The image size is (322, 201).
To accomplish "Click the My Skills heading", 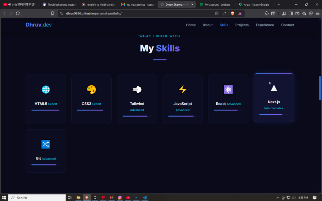I will coord(160,48).
